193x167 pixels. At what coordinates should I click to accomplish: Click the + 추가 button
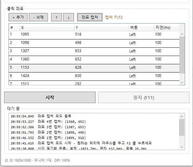tap(18, 17)
